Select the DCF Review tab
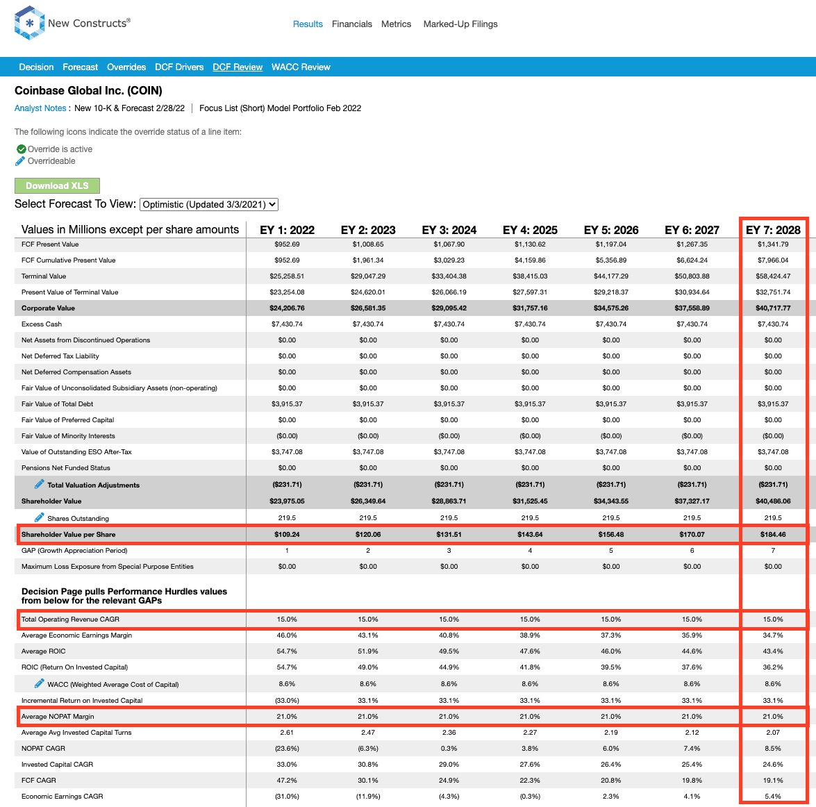 (238, 67)
